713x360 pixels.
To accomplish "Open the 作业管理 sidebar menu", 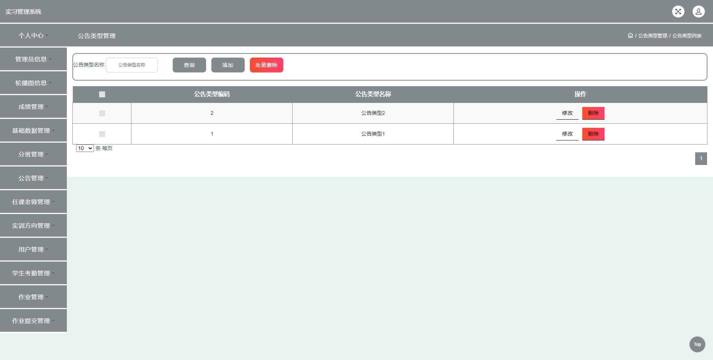I will (33, 297).
